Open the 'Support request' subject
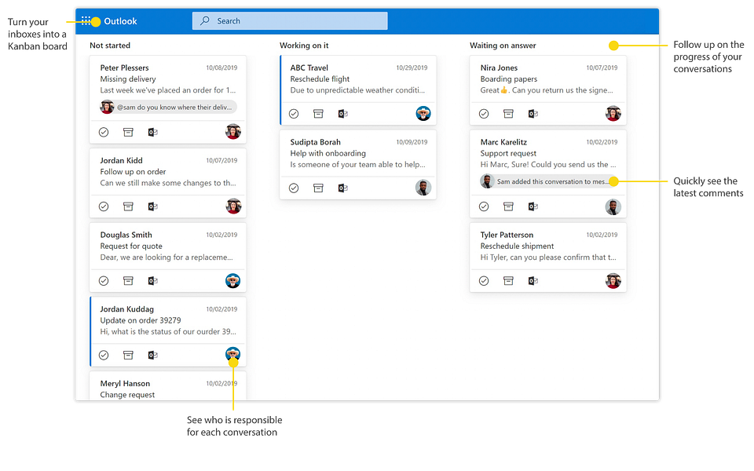Screen dimensions: 754x471 [x=508, y=153]
